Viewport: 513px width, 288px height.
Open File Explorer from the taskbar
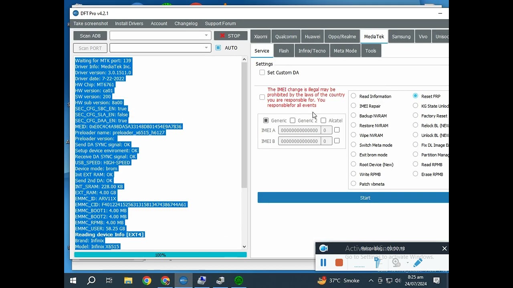[128, 280]
